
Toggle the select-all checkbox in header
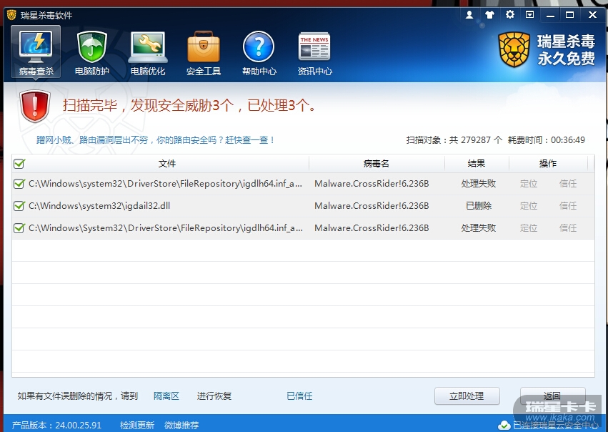[19, 163]
